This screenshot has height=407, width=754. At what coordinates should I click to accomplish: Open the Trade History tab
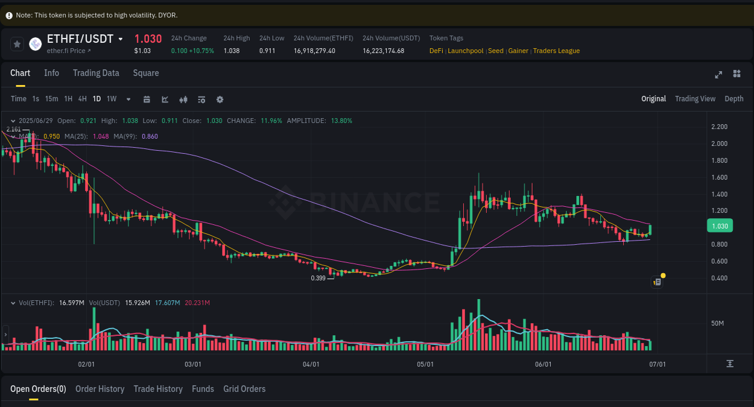[x=158, y=389]
